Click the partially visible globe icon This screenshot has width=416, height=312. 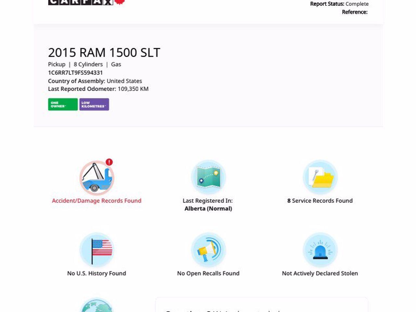pyautogui.click(x=97, y=305)
